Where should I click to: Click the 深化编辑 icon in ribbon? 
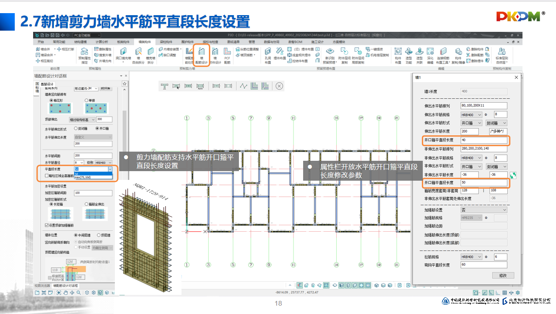[x=430, y=55]
